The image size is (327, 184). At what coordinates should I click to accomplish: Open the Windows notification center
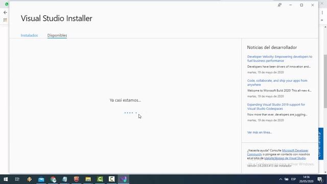coord(320,179)
